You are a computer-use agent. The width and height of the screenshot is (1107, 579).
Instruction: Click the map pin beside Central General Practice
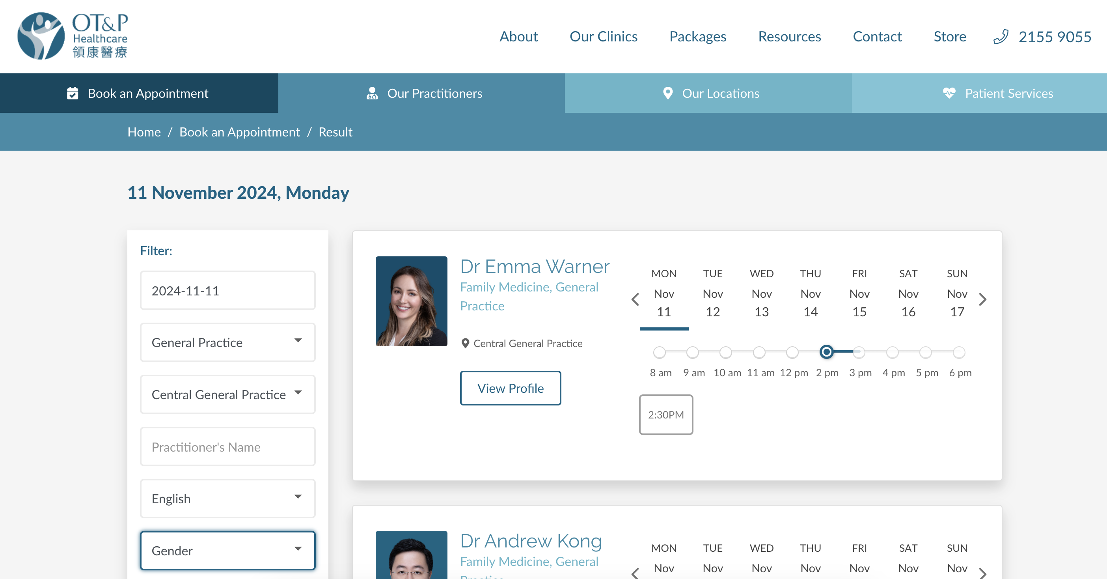pyautogui.click(x=466, y=343)
